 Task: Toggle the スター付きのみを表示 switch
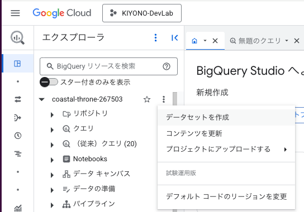[49, 82]
